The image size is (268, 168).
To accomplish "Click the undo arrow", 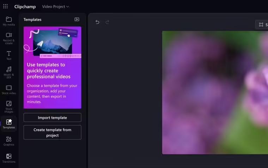I will [97, 22].
